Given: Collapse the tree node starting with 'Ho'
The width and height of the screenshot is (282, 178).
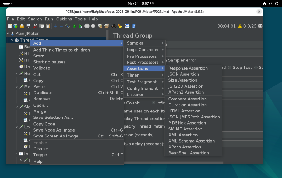Looking at the screenshot, I should pos(16,73).
